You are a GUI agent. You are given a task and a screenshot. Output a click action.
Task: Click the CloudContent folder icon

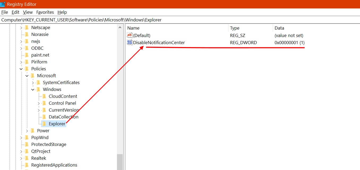click(x=44, y=96)
